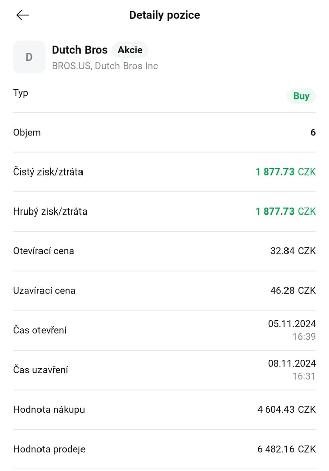The width and height of the screenshot is (329, 471).
Task: Tap the BROS.US ticker subtitle
Action: [x=105, y=66]
